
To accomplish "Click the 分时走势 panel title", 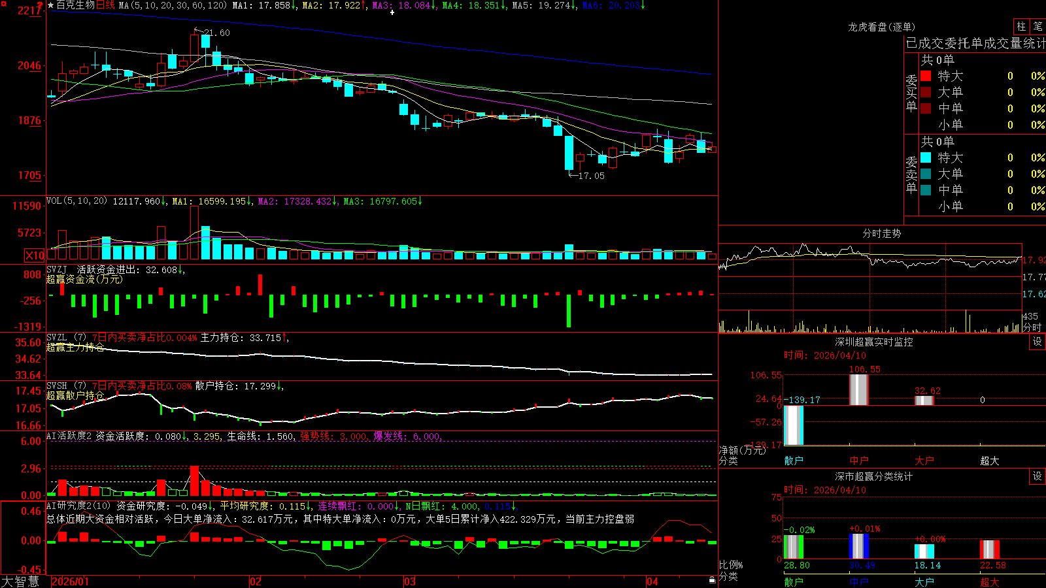I will pos(881,233).
